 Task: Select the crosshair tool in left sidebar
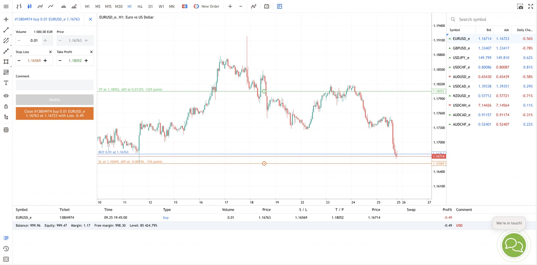[x=6, y=19]
